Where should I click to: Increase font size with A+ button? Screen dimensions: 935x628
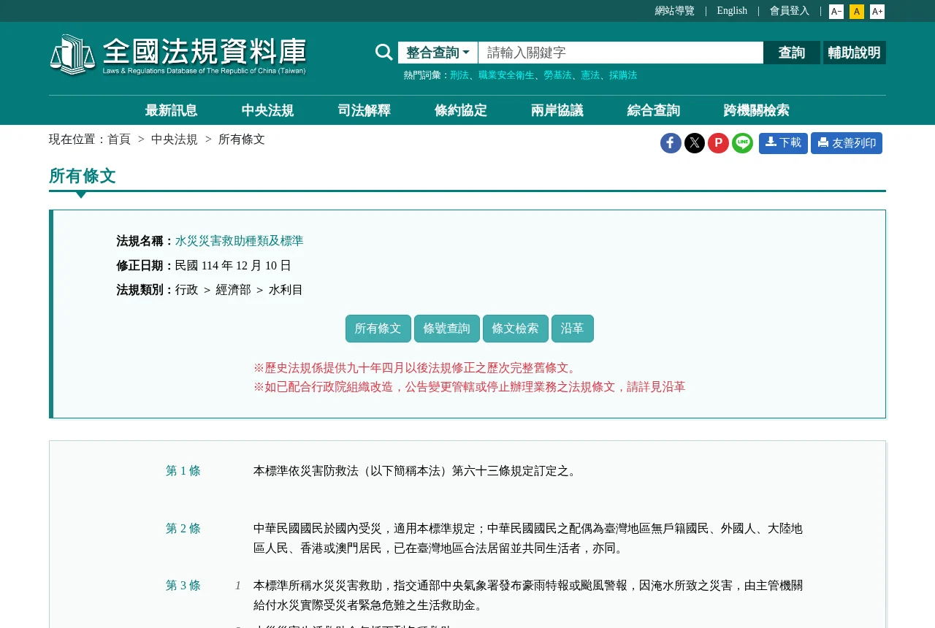click(x=877, y=12)
